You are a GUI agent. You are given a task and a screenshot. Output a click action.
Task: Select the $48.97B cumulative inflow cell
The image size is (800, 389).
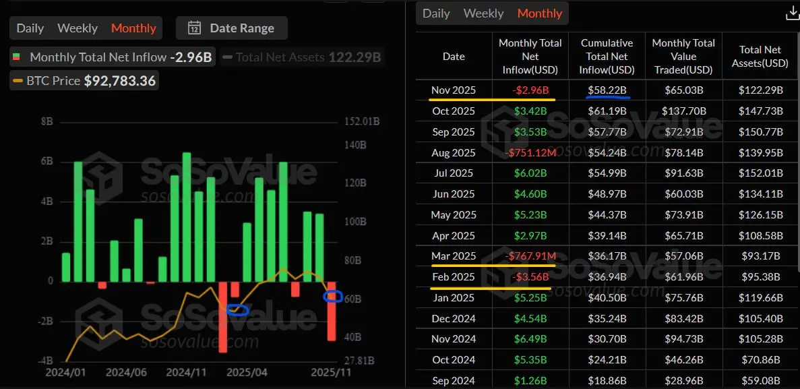pyautogui.click(x=607, y=194)
